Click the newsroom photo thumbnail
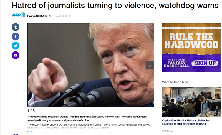This screenshot has width=222, height=135. coord(191,102)
